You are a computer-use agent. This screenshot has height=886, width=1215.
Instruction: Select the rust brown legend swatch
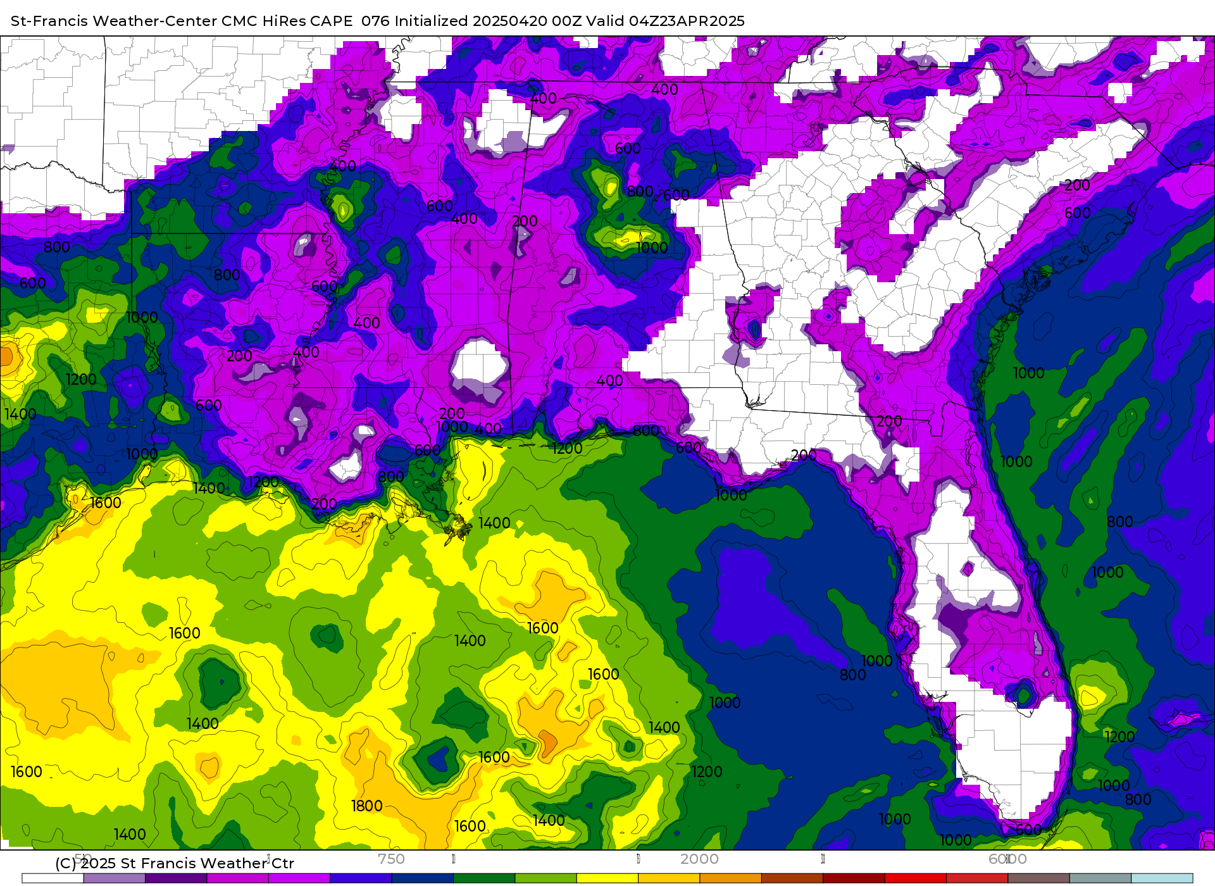pos(792,878)
